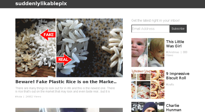Image resolution: width=205 pixels, height=112 pixels.
Task: Open the partially visible second article image
Action: 69,110
